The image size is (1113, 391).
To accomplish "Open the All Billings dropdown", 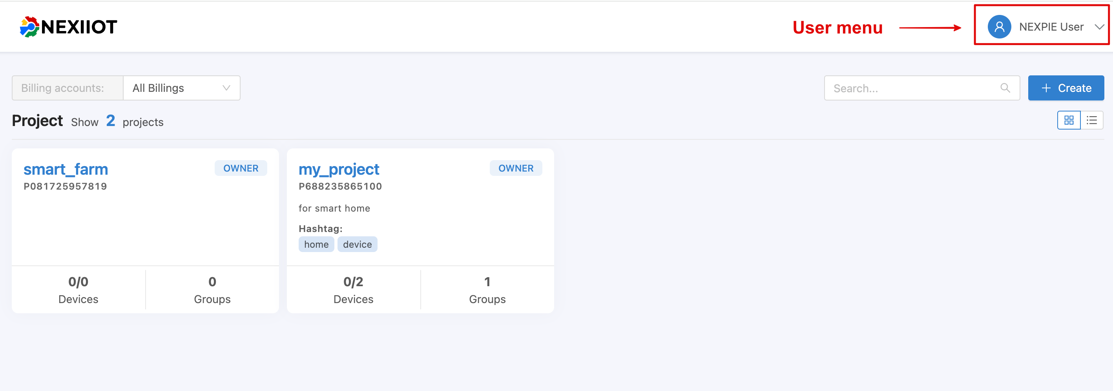I will click(182, 88).
